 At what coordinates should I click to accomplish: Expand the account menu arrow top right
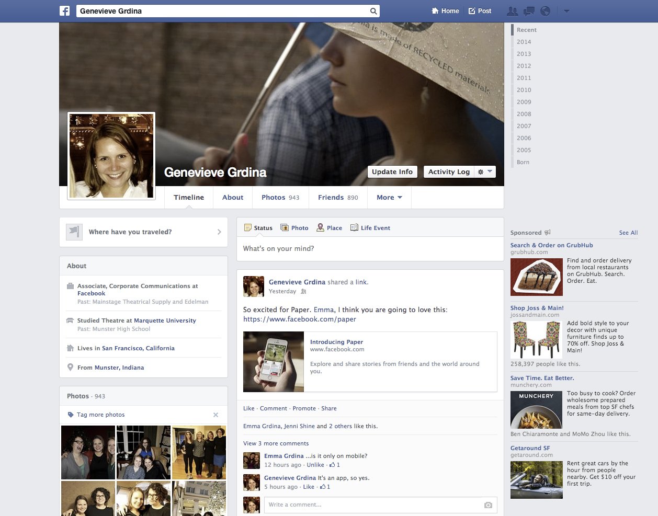point(566,10)
